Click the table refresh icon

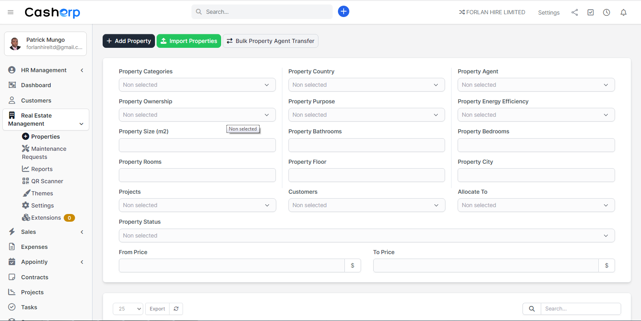pyautogui.click(x=176, y=309)
